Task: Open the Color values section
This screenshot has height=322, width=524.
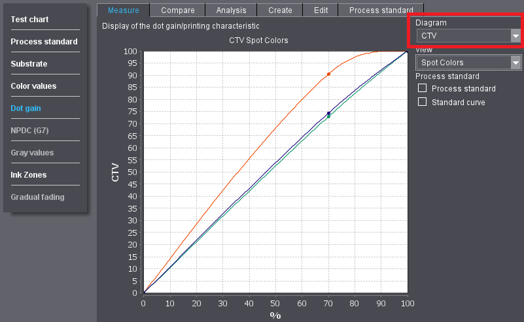Action: [33, 86]
